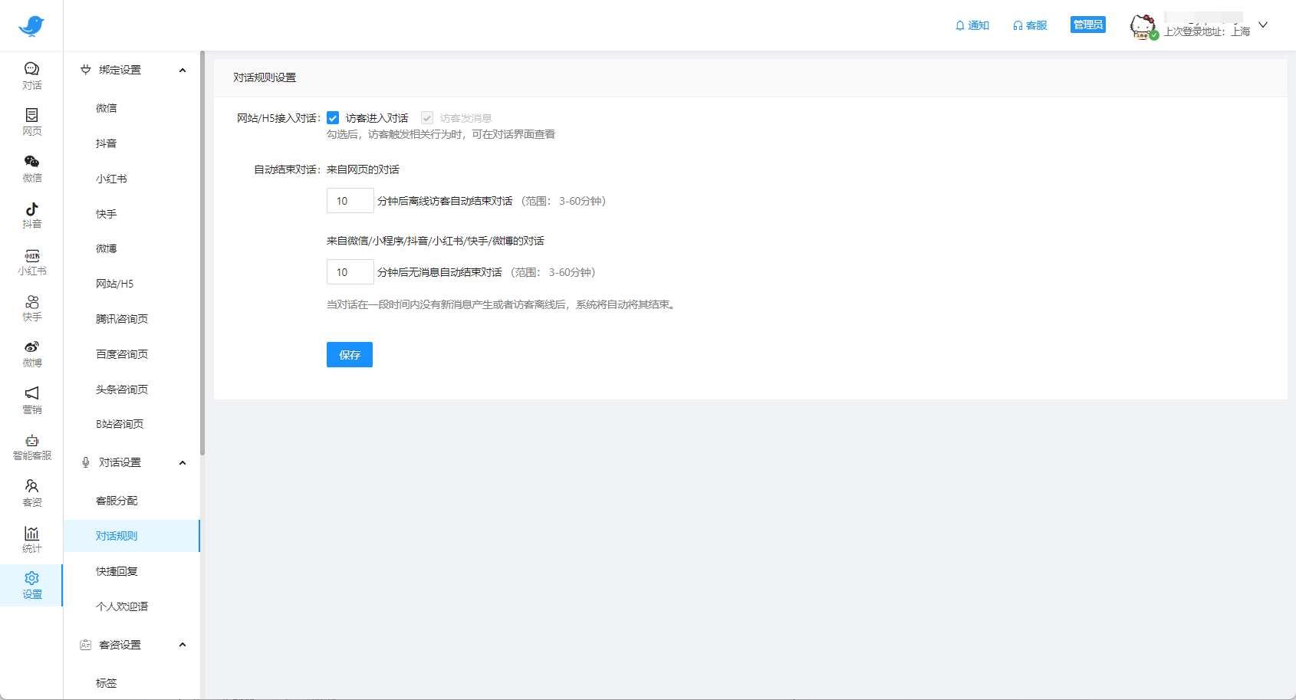The height and width of the screenshot is (700, 1296).
Task: Click the 通知 notification bell
Action: click(x=972, y=25)
